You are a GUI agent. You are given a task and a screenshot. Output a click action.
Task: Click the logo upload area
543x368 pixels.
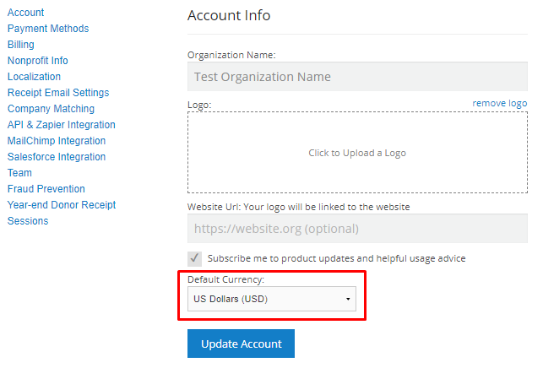pyautogui.click(x=357, y=153)
